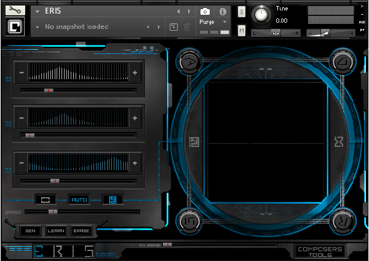The image size is (369, 261).
Task: Click minus button on first sequencer
Action: (x=22, y=72)
